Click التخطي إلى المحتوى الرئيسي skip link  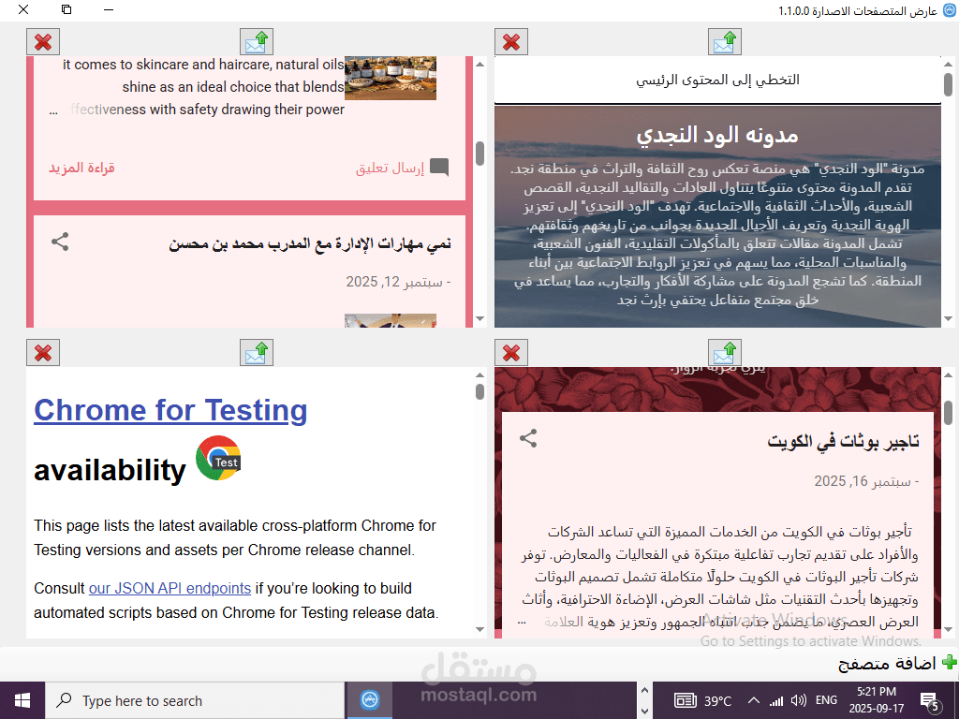(x=721, y=81)
